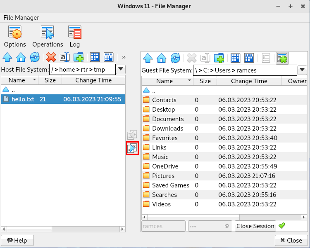Sort guest list by Name column
The width and height of the screenshot is (310, 248).
pyautogui.click(x=167, y=81)
